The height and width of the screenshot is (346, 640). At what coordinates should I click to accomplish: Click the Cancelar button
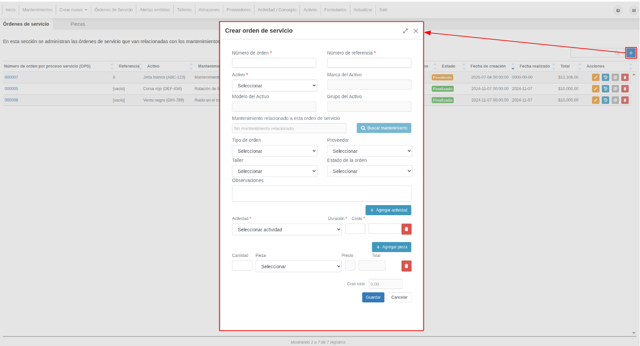click(399, 297)
